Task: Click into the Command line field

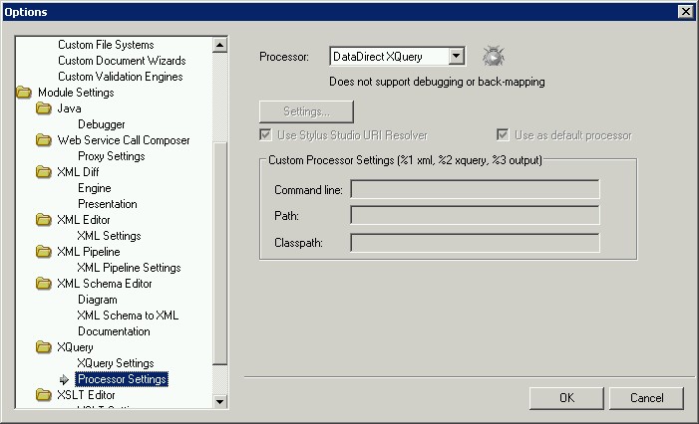Action: click(x=475, y=189)
